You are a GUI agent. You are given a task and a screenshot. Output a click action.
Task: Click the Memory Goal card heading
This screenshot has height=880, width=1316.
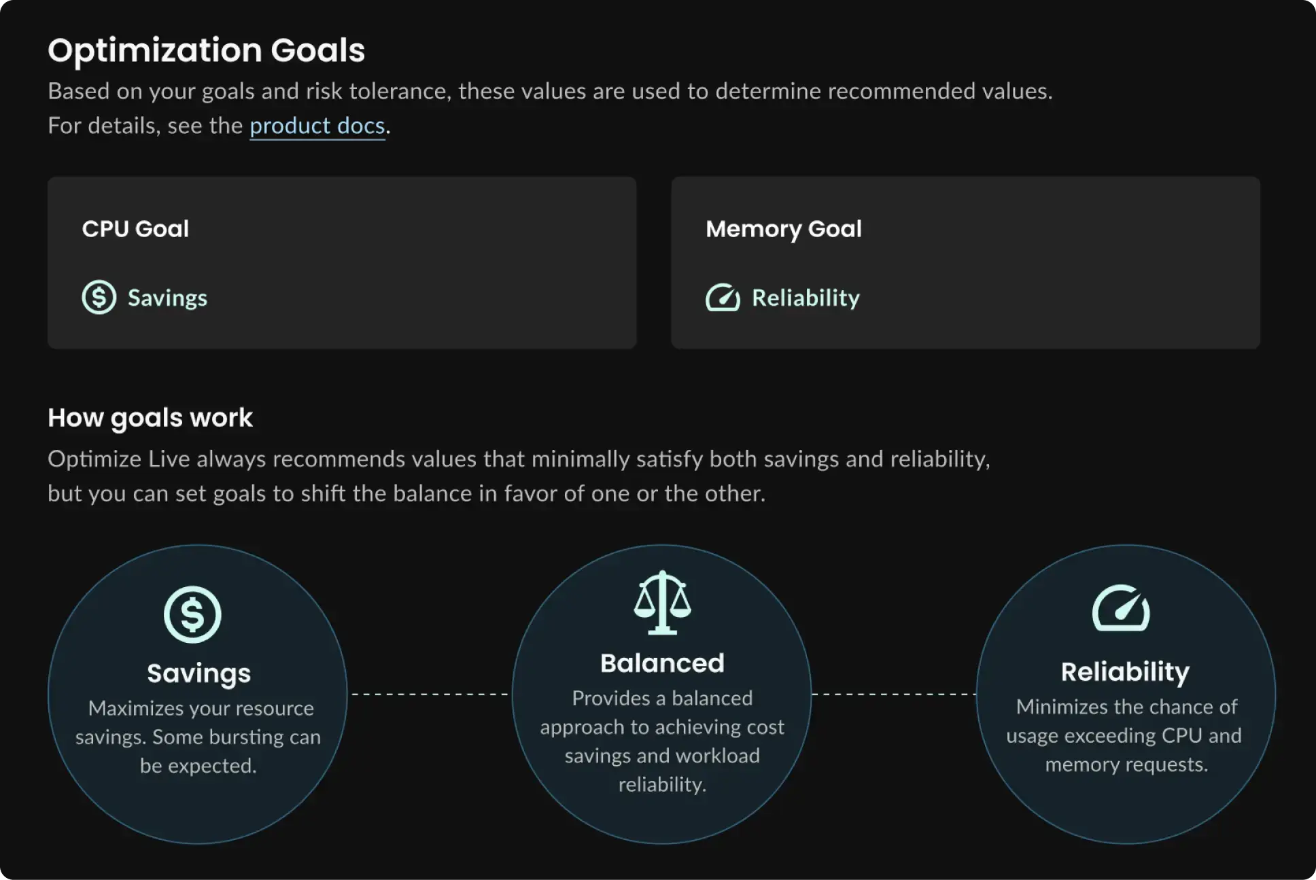(784, 229)
